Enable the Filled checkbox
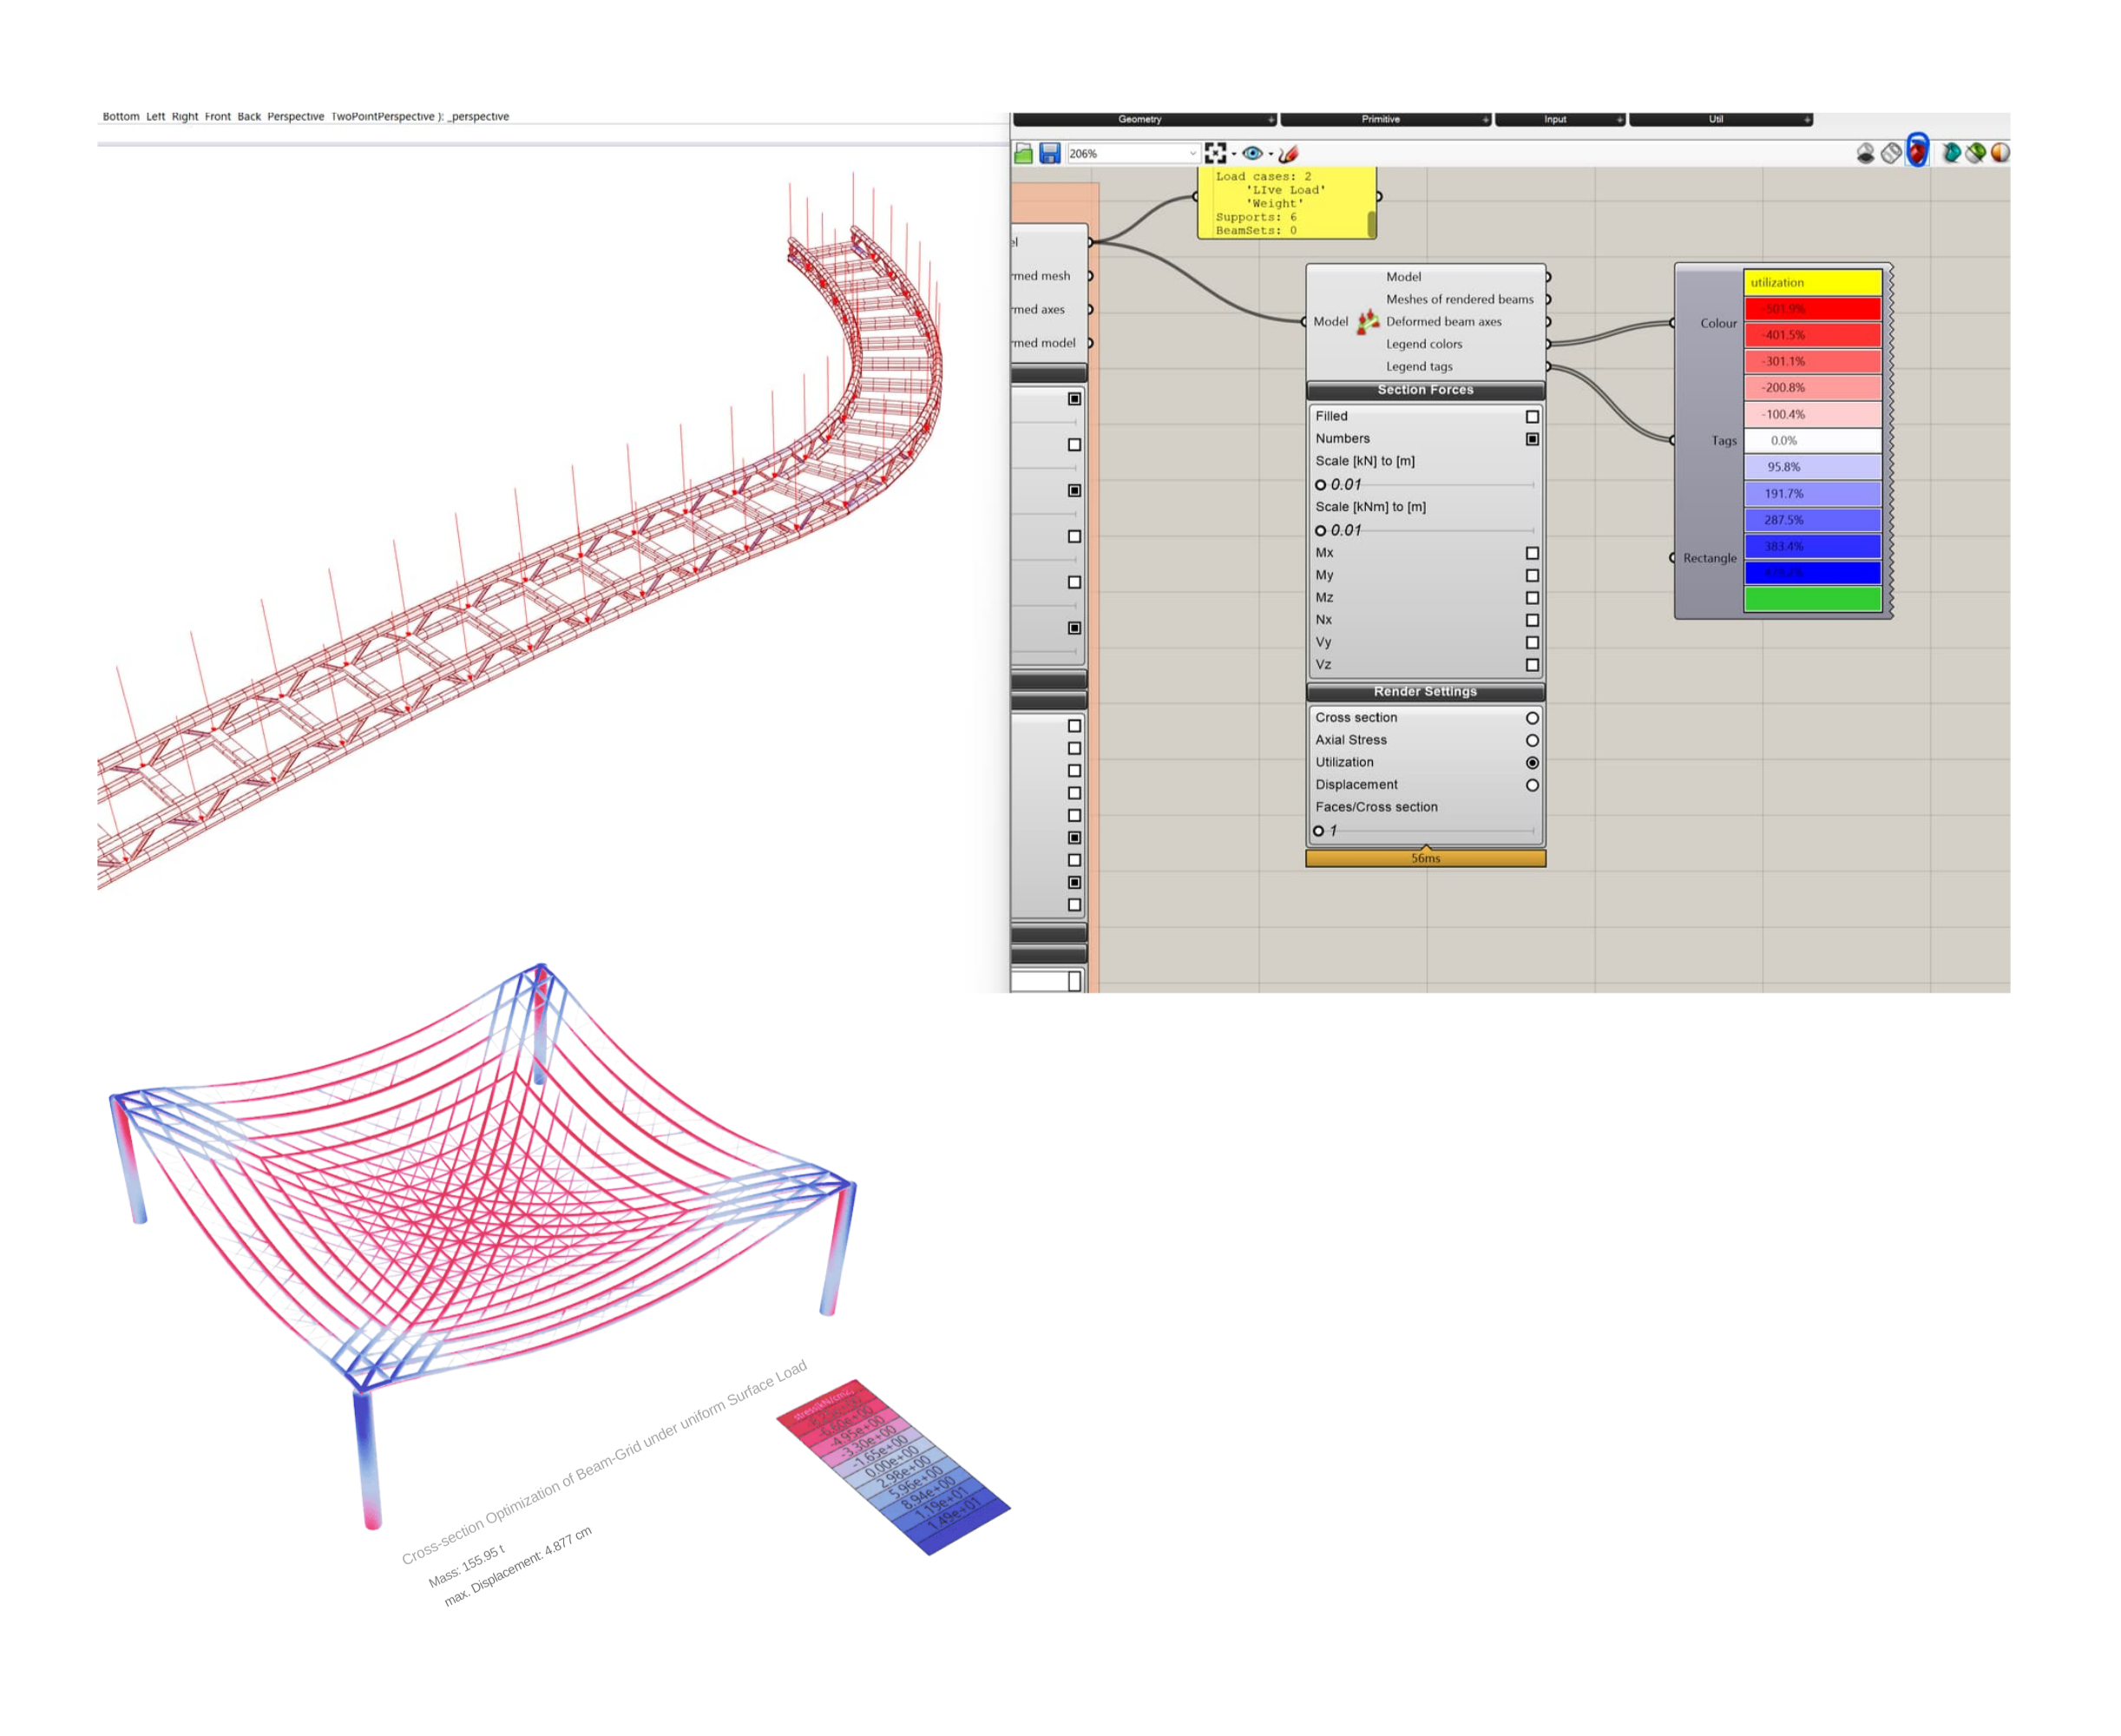Viewport: 2121px width, 1736px height. pyautogui.click(x=1531, y=416)
